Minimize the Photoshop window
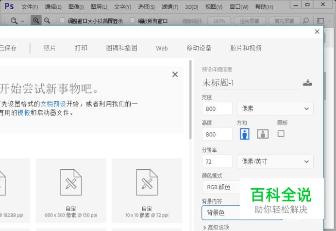This screenshot has width=336, height=231. tap(296, 4)
